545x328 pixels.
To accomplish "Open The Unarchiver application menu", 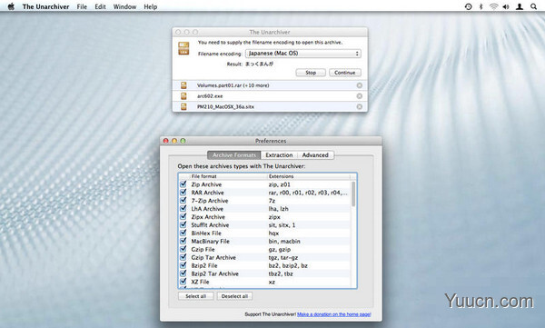I will tap(45, 6).
